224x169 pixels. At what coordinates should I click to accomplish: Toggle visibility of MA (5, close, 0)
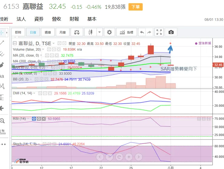pos(45,73)
